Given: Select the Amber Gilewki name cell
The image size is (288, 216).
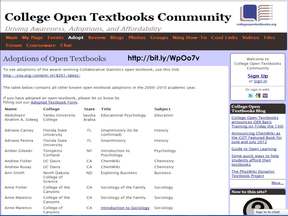Looking at the screenshot, I should coord(18,151).
